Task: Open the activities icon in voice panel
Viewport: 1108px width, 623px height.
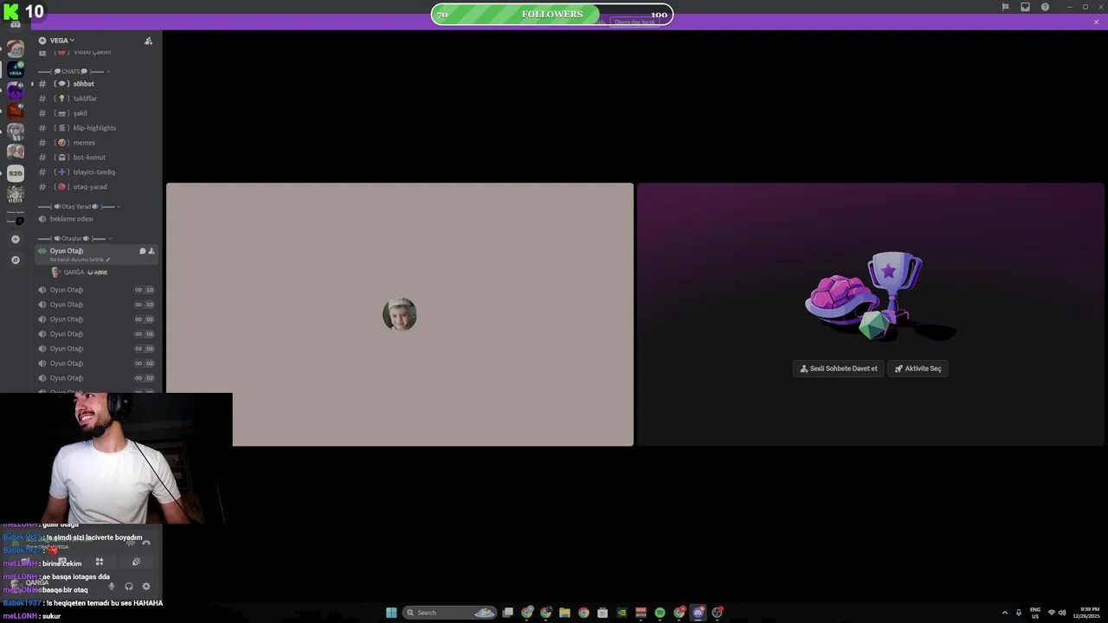Action: 100,562
